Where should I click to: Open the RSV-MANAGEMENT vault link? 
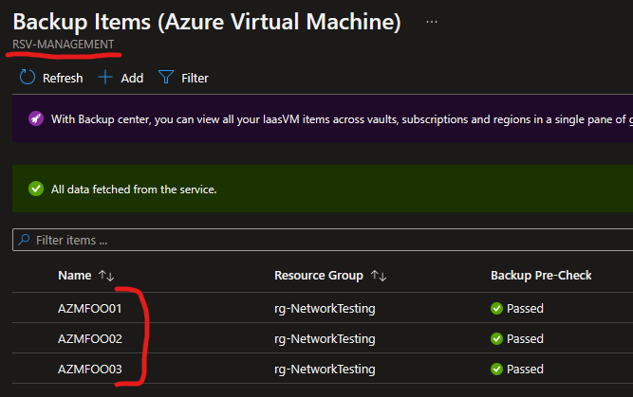64,45
